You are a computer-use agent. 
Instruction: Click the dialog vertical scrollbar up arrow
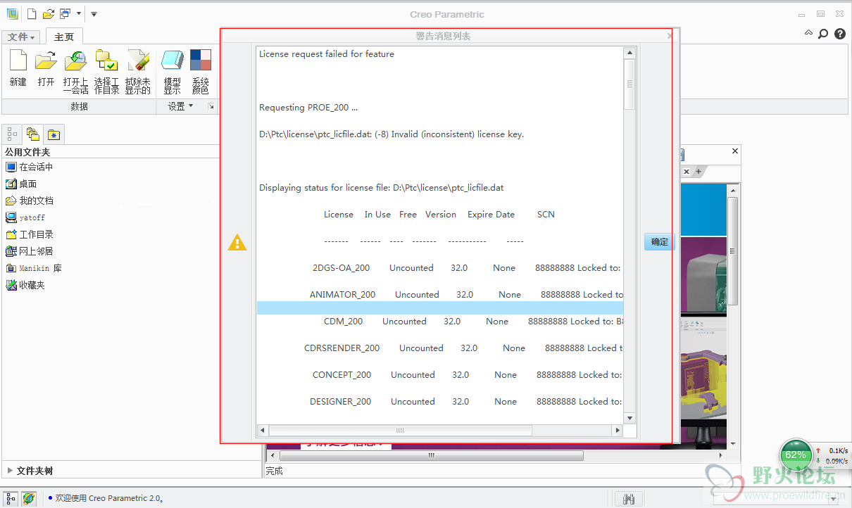[x=629, y=53]
